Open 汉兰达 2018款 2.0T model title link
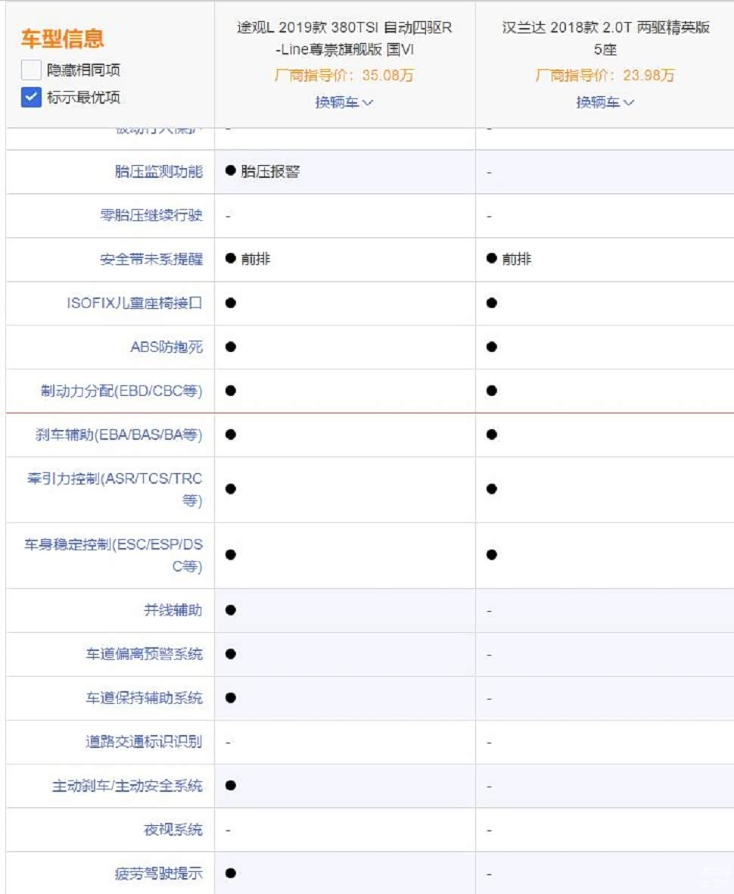The image size is (734, 894). [605, 38]
